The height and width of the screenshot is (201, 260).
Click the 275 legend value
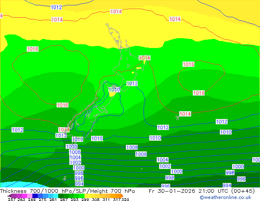43,199
